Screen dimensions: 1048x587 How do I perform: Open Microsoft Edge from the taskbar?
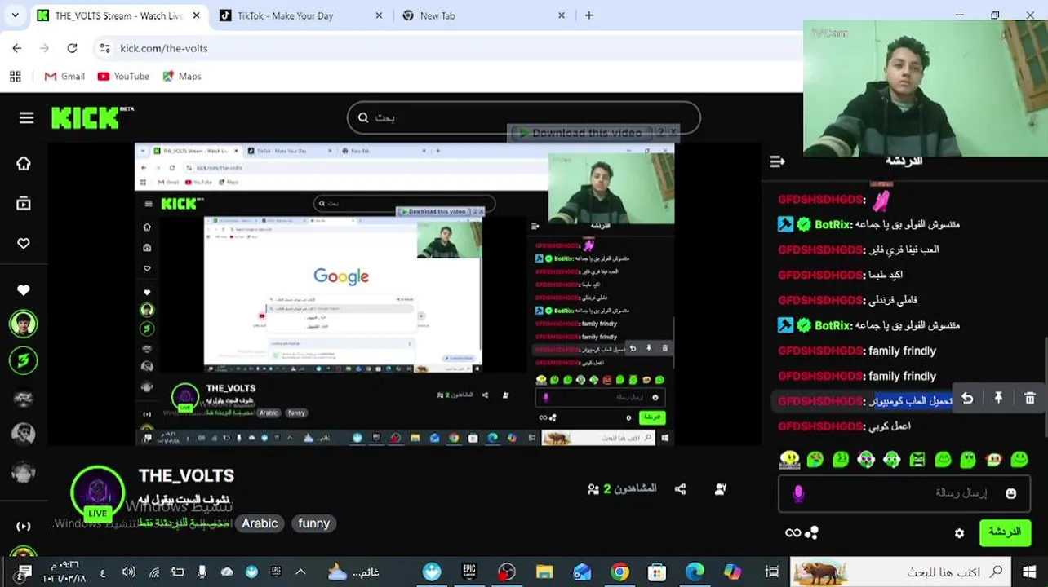(x=695, y=572)
